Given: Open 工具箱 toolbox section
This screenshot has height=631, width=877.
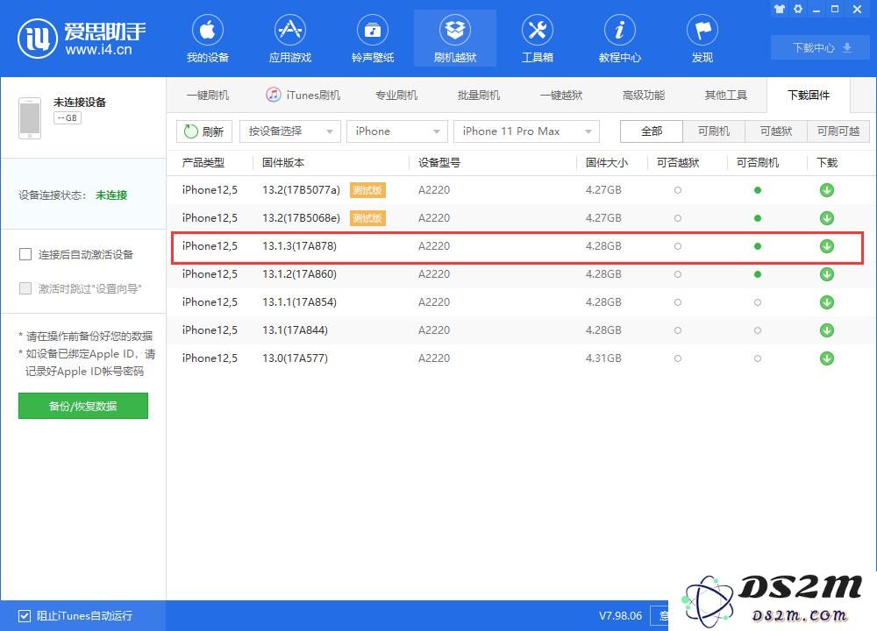Looking at the screenshot, I should click(x=538, y=39).
